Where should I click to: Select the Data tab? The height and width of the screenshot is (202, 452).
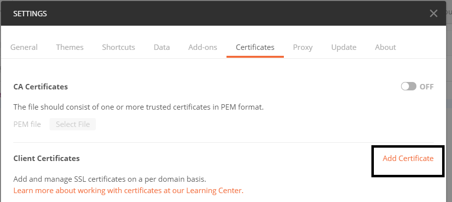coord(162,47)
